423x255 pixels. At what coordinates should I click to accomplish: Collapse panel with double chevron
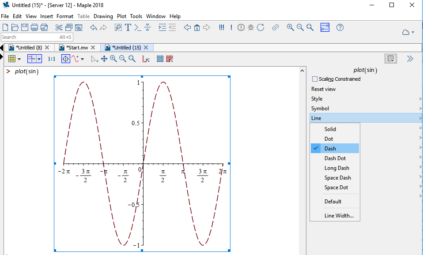click(x=410, y=59)
